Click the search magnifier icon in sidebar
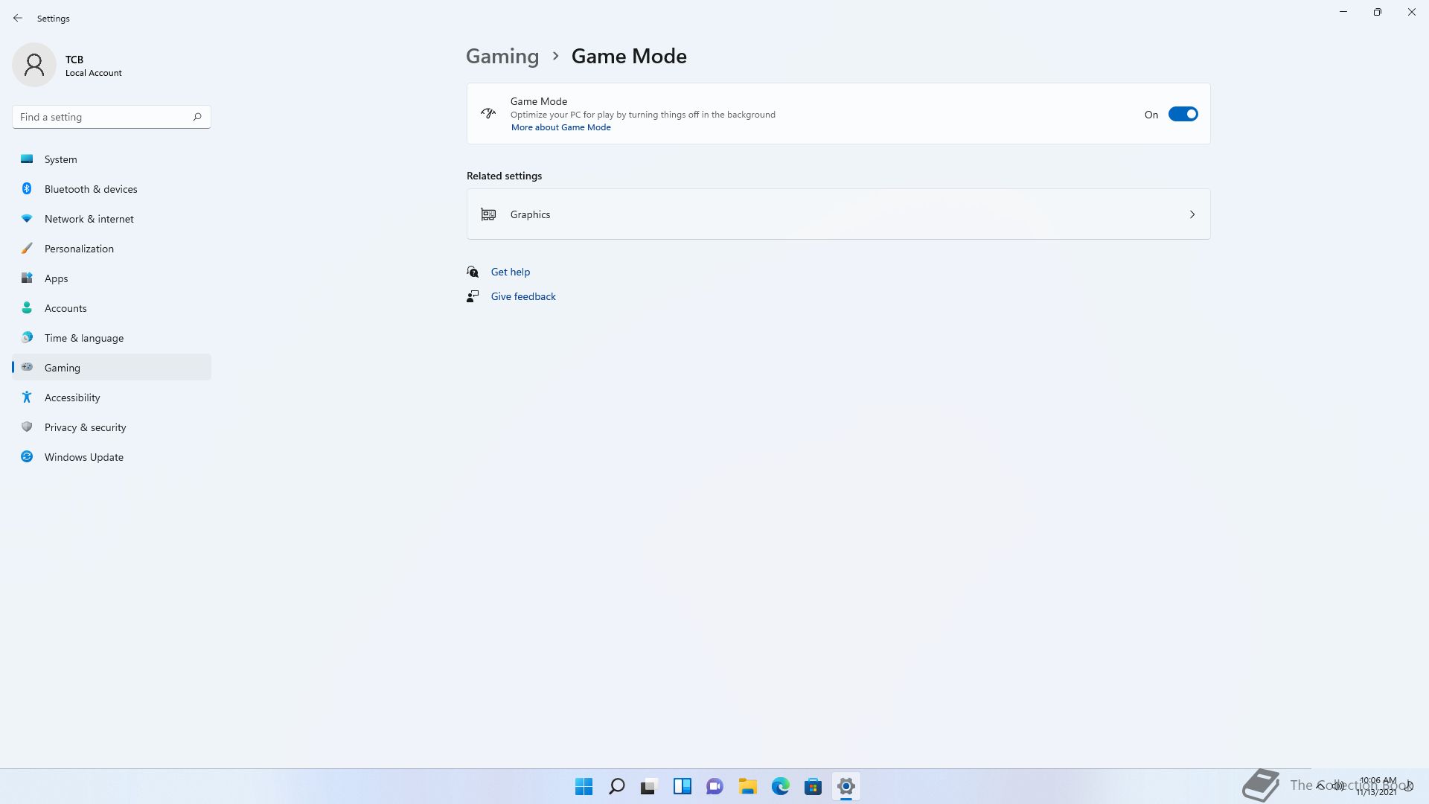1429x804 pixels. pos(197,117)
